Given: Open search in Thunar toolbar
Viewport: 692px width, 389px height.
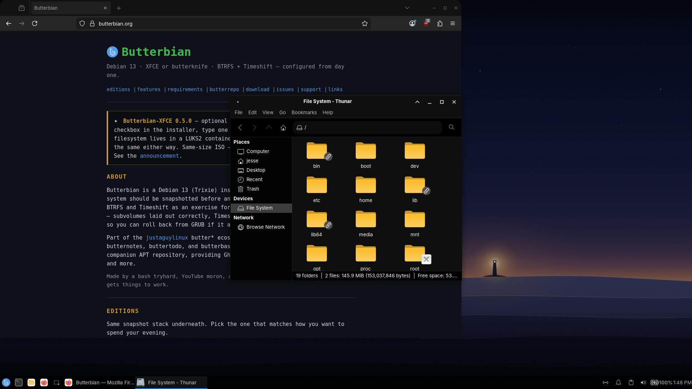Looking at the screenshot, I should pyautogui.click(x=451, y=127).
